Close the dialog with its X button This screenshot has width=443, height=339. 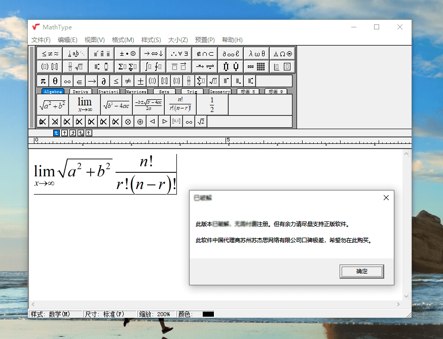(386, 198)
